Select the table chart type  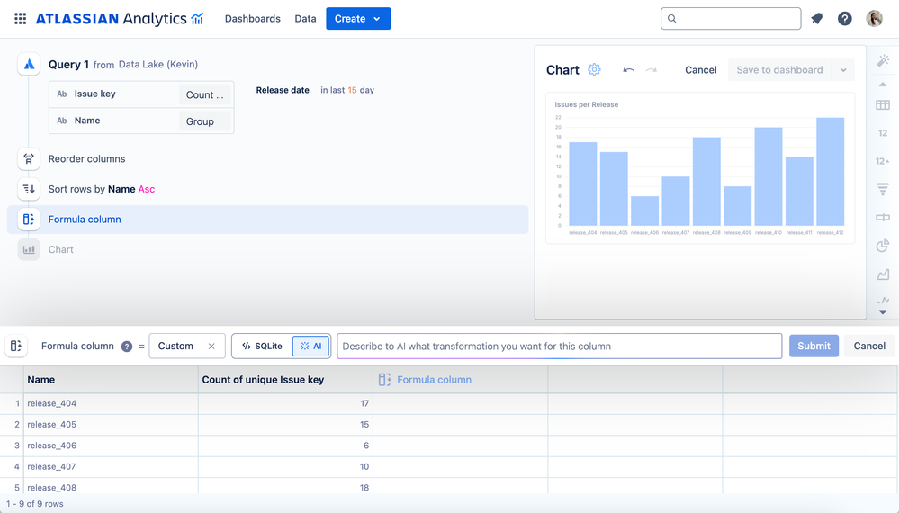click(x=883, y=105)
